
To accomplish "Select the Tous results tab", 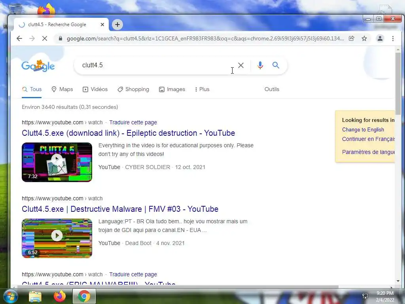I will [32, 89].
